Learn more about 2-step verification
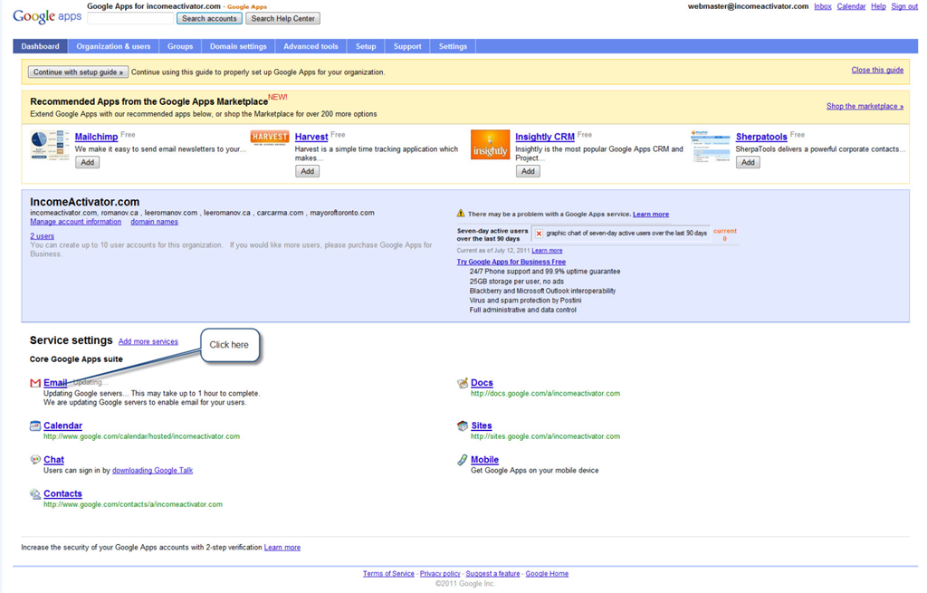 pyautogui.click(x=282, y=548)
